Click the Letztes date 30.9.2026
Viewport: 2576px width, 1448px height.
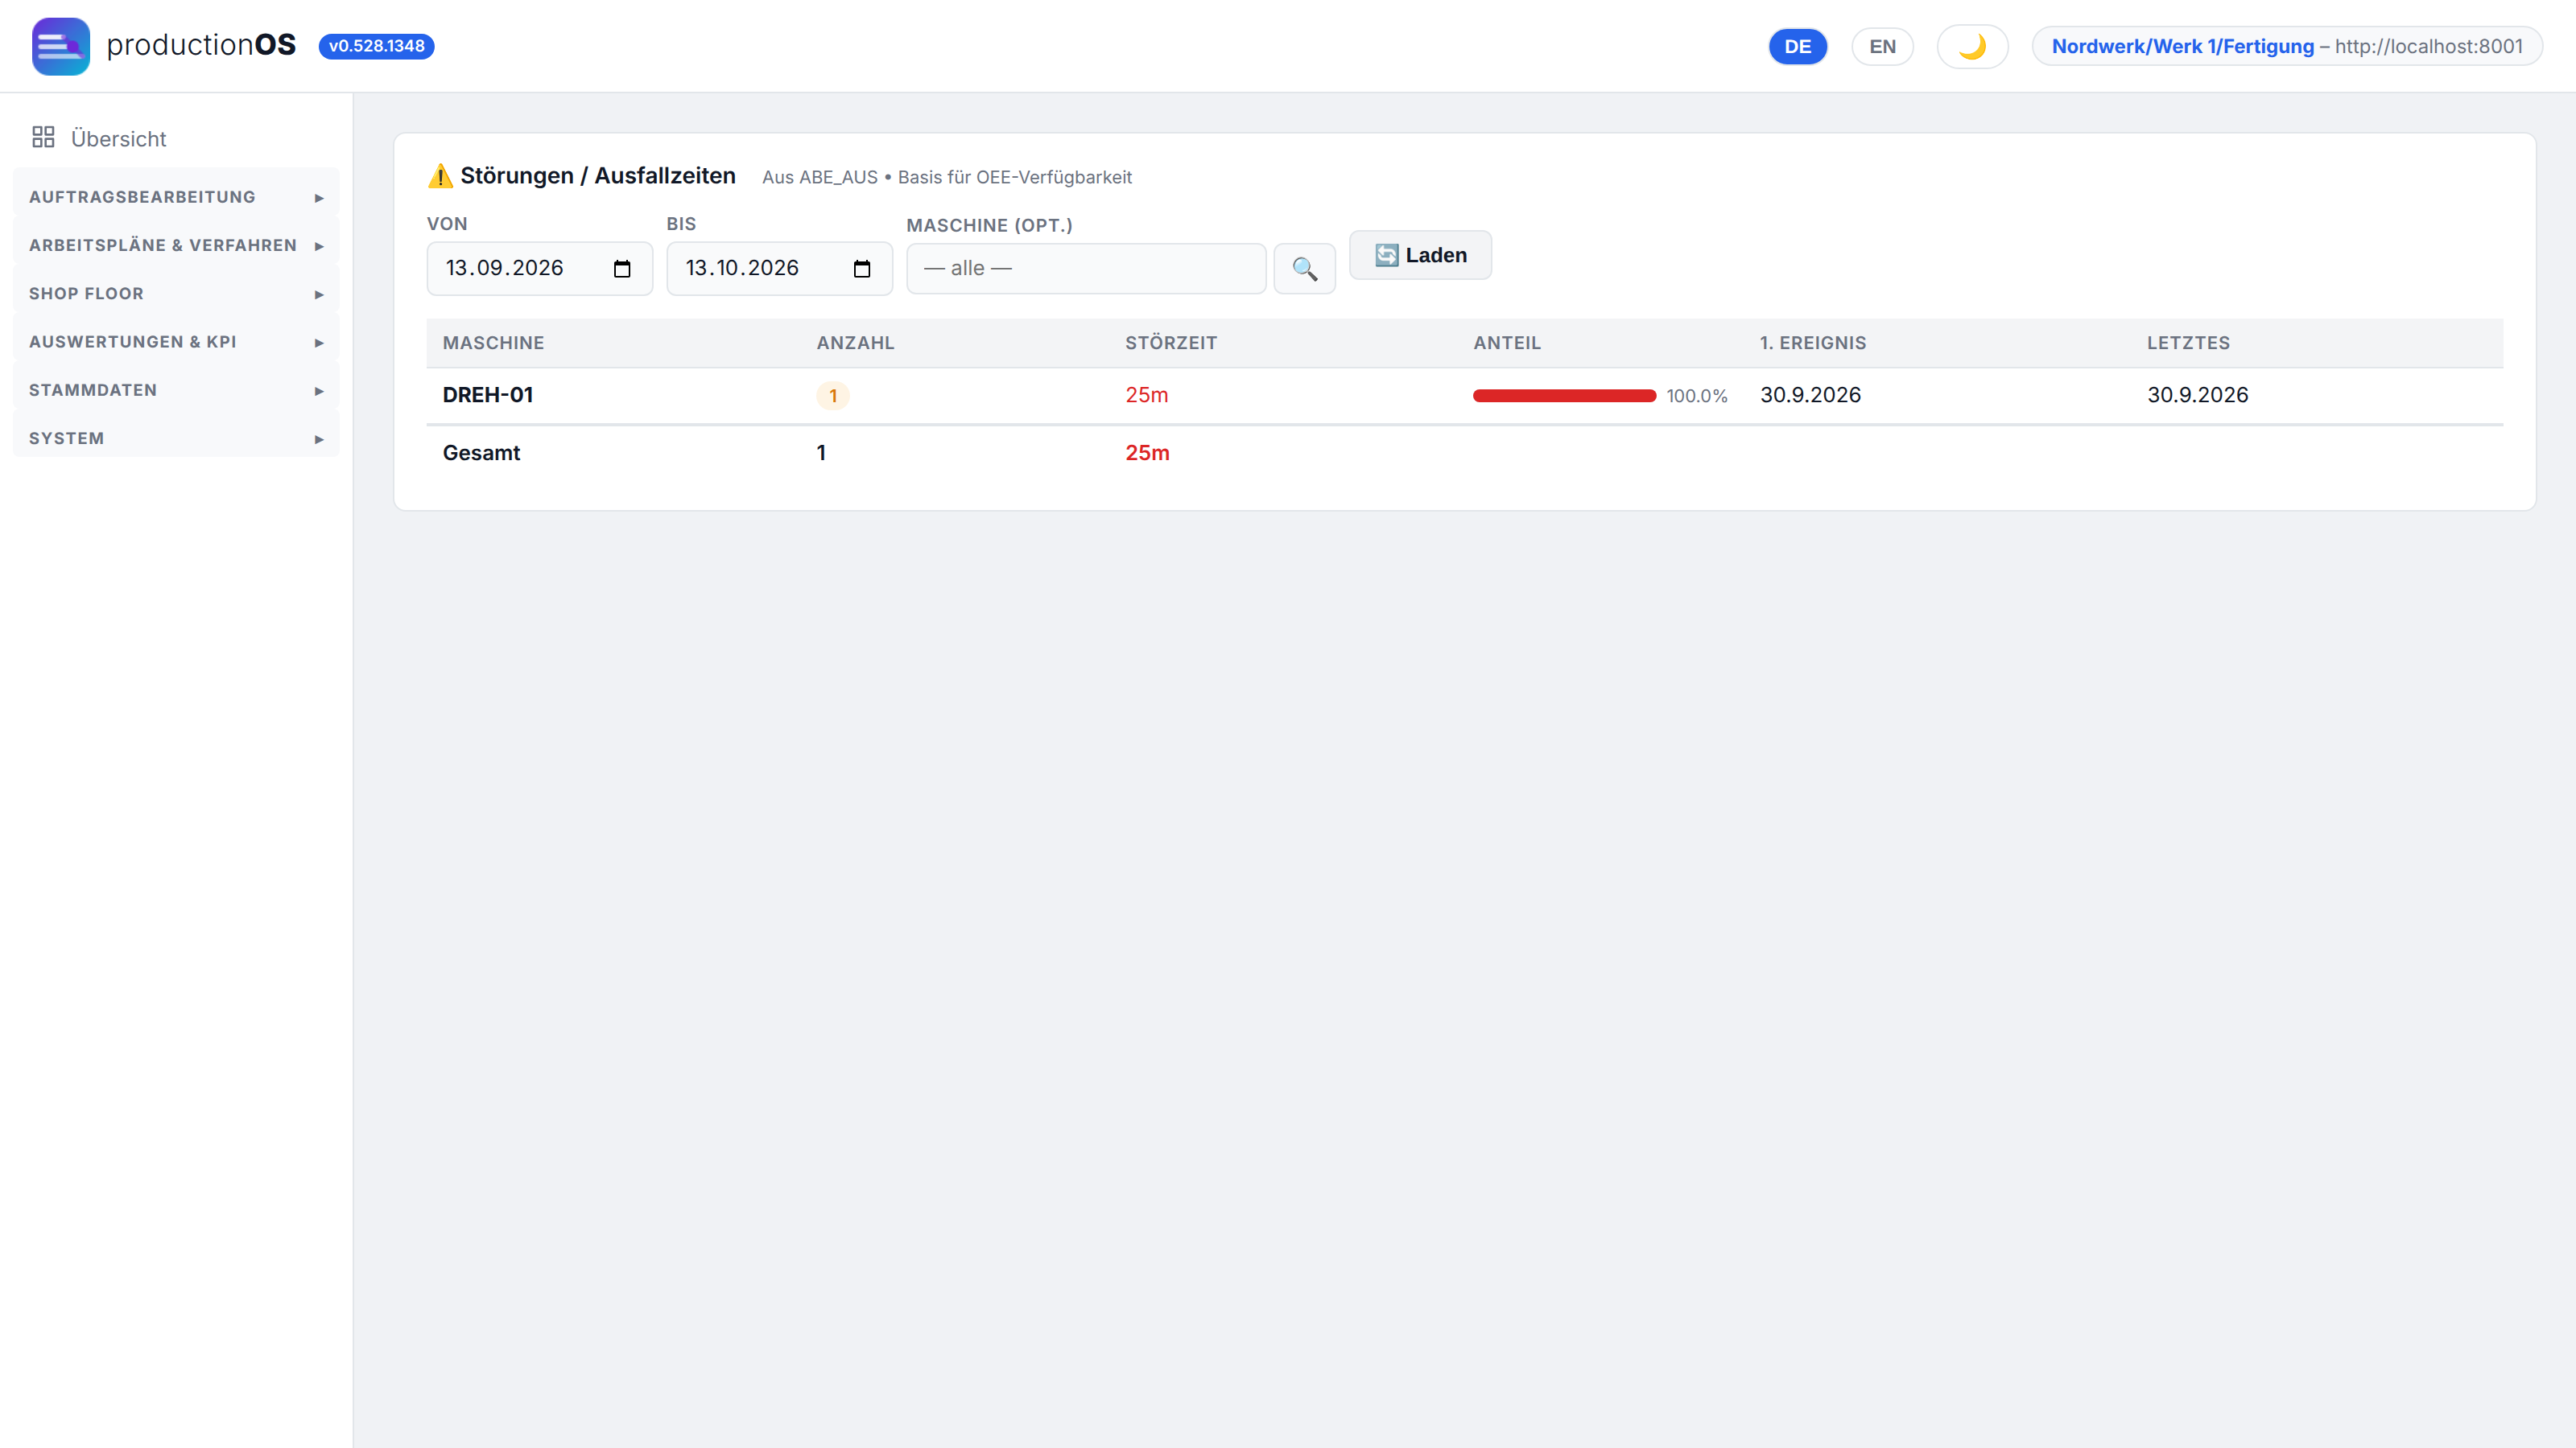pos(2197,395)
